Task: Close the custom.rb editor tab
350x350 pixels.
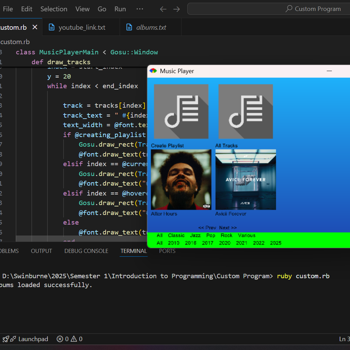Action: pyautogui.click(x=35, y=27)
